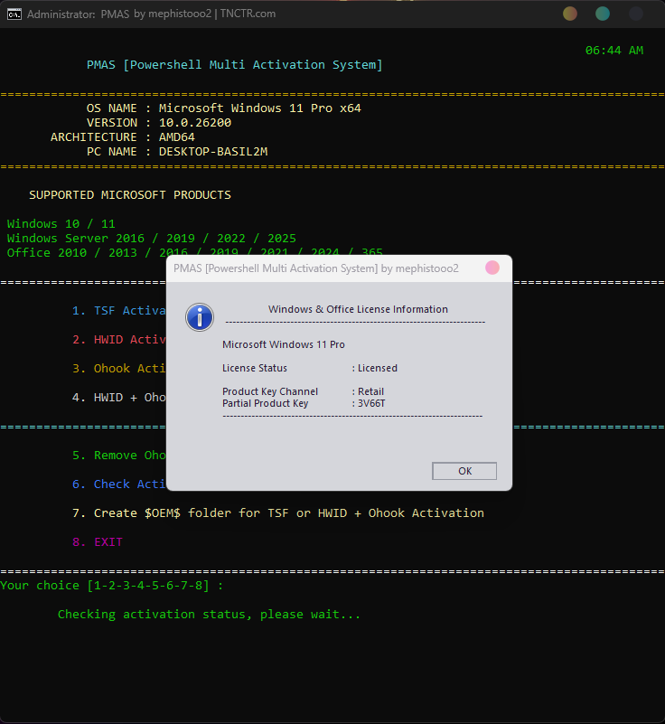Click 'Windows & Office License Information' dialog heading

[x=358, y=309]
